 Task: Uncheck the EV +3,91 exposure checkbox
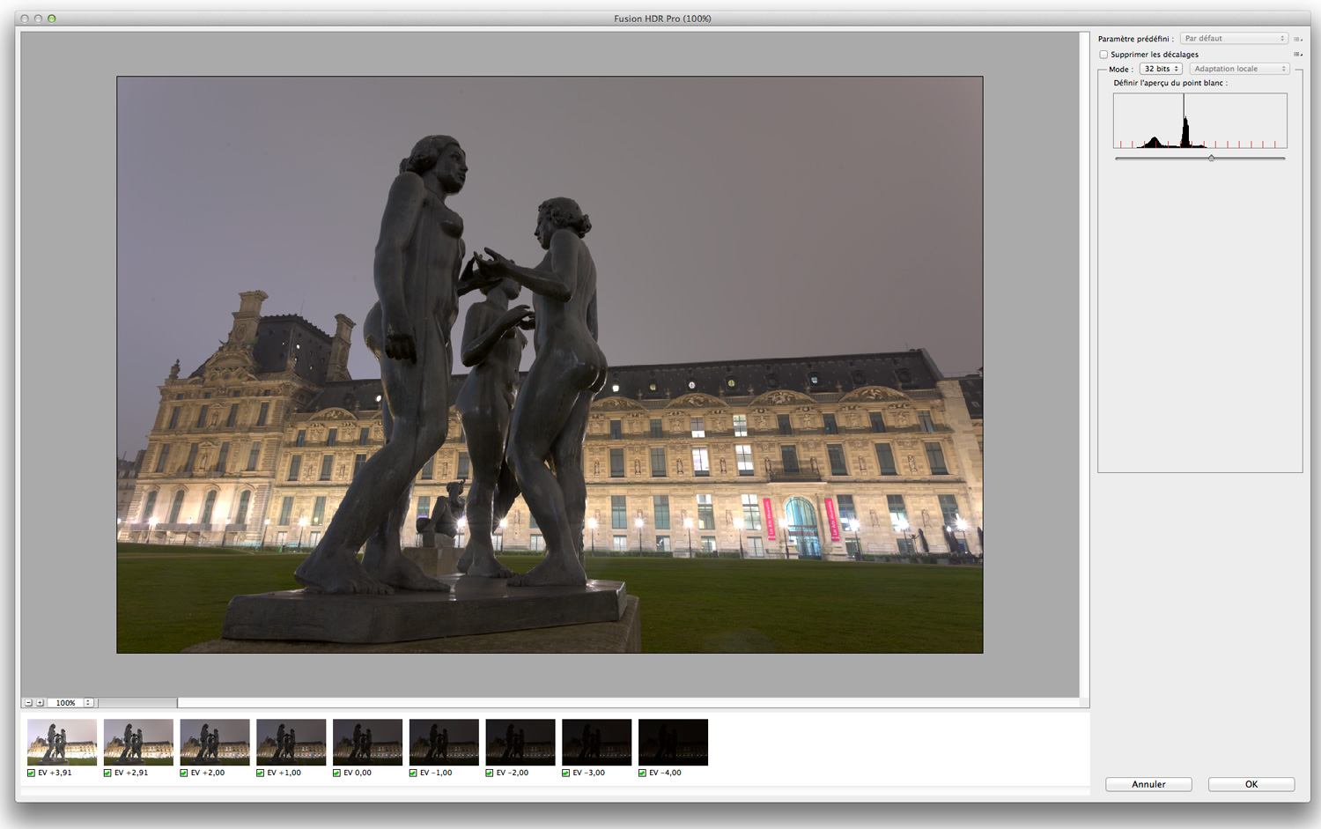(31, 773)
